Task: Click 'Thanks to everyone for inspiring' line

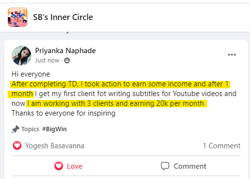Action: click(64, 113)
